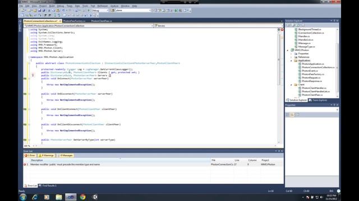Sort the error list by File column
Screen dimensions: 359x201
click(x=222, y=160)
